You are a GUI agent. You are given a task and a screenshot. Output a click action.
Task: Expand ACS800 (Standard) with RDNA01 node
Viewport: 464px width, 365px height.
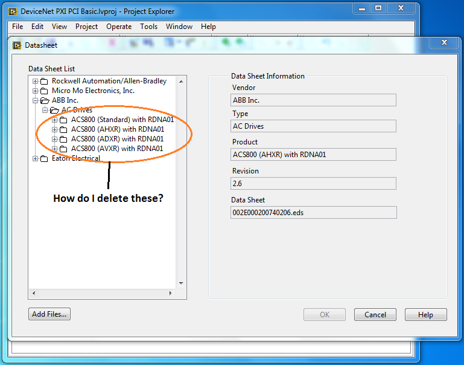pyautogui.click(x=54, y=120)
